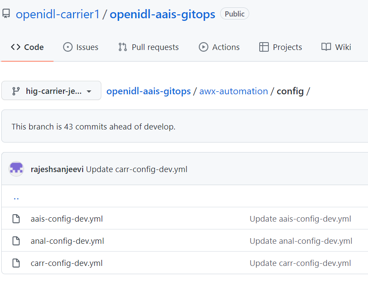Viewport: 368px width, 282px height.
Task: Click the file icon for carr-config-dev.yml
Action: coord(16,263)
